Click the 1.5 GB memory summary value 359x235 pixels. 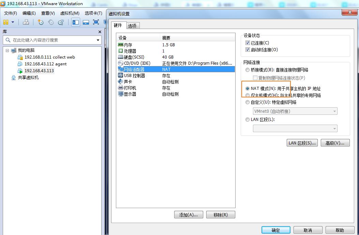(x=168, y=45)
